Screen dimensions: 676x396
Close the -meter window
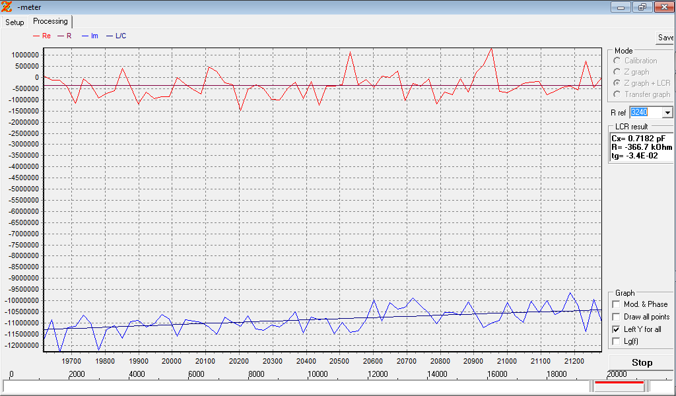point(664,7)
